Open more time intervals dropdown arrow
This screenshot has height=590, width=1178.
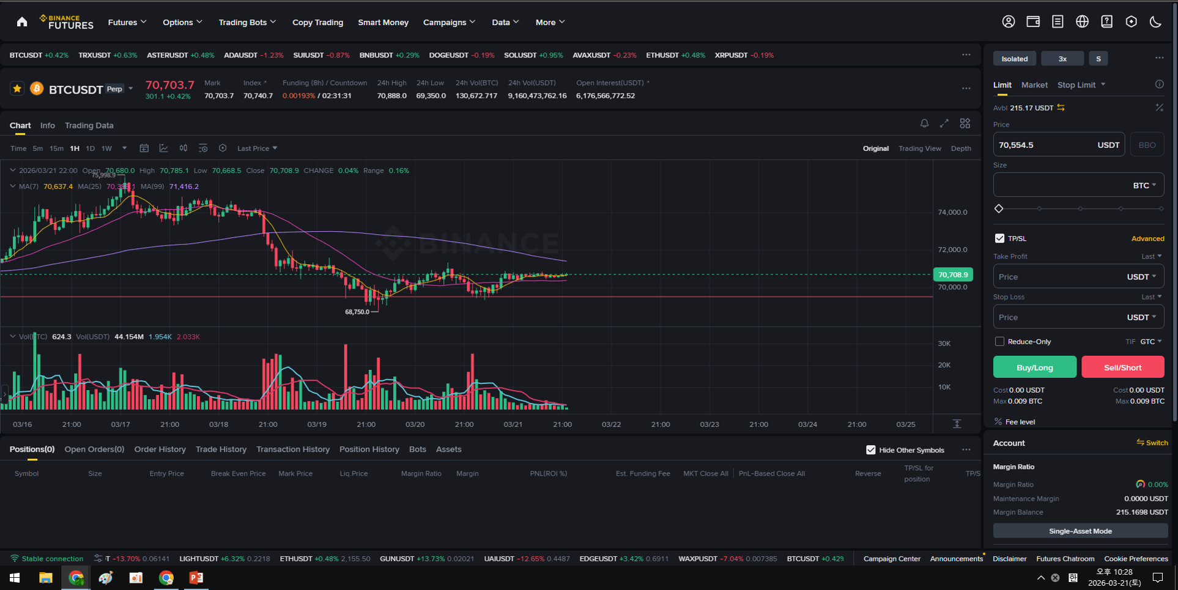(125, 149)
